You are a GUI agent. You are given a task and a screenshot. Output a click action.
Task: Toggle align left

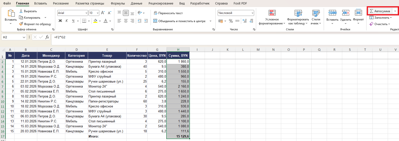click(119, 21)
